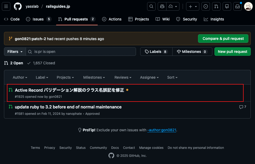Open Contact footer link
Image resolution: width=255 pixels, height=164 pixels.
pos(129,148)
